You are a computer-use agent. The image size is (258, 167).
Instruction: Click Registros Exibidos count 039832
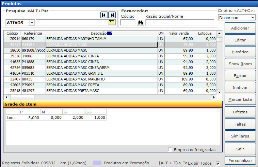[48, 163]
